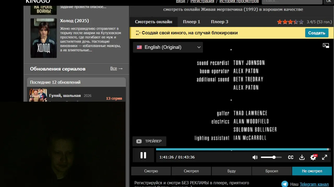
Task: Click the Обновления сериалов heading
Action: 58,69
